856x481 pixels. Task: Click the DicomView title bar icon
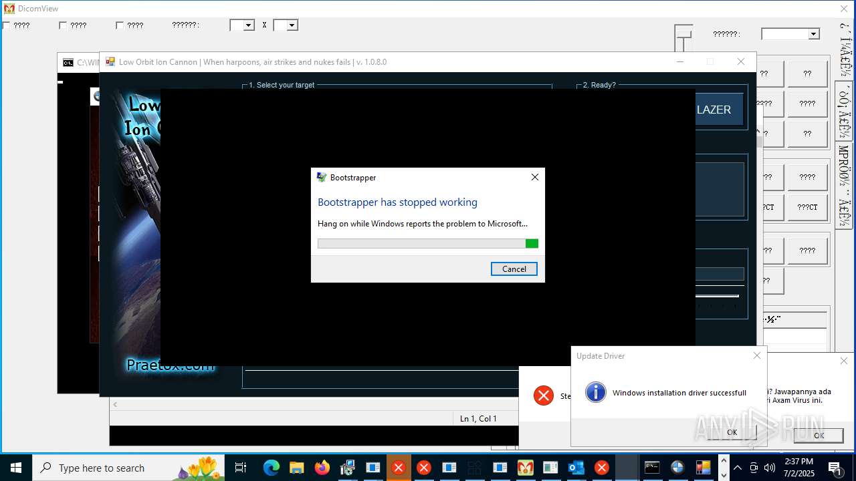pos(9,9)
